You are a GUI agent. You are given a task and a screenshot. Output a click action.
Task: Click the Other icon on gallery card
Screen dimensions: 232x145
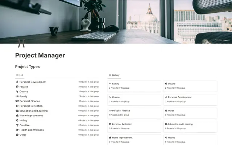(166, 110)
